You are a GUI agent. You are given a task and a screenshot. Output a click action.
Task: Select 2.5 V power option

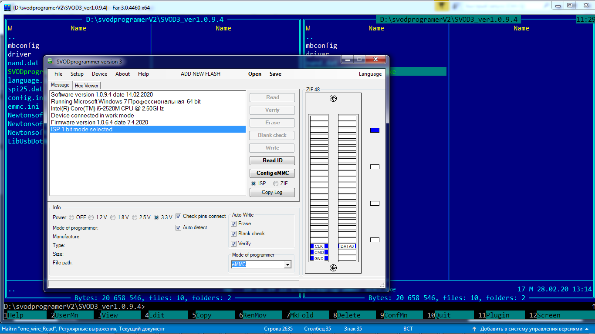tap(135, 217)
